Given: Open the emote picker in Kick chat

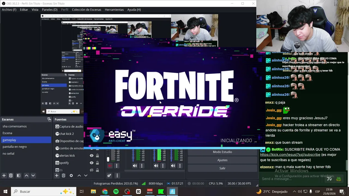Looking at the screenshot, I should (x=339, y=179).
